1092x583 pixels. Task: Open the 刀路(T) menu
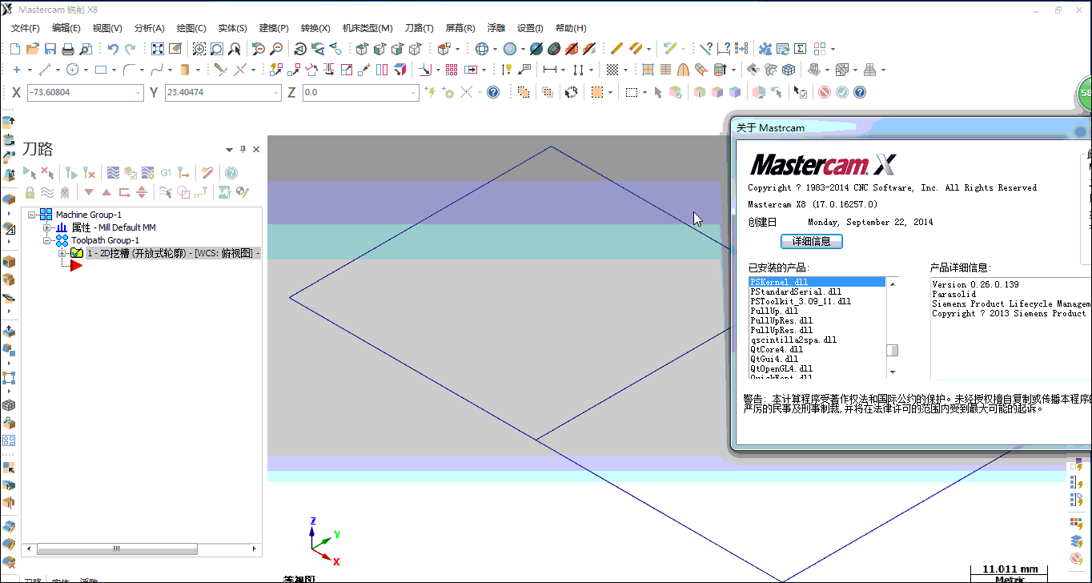click(x=419, y=28)
